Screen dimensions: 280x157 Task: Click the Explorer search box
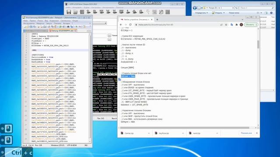[257, 8]
